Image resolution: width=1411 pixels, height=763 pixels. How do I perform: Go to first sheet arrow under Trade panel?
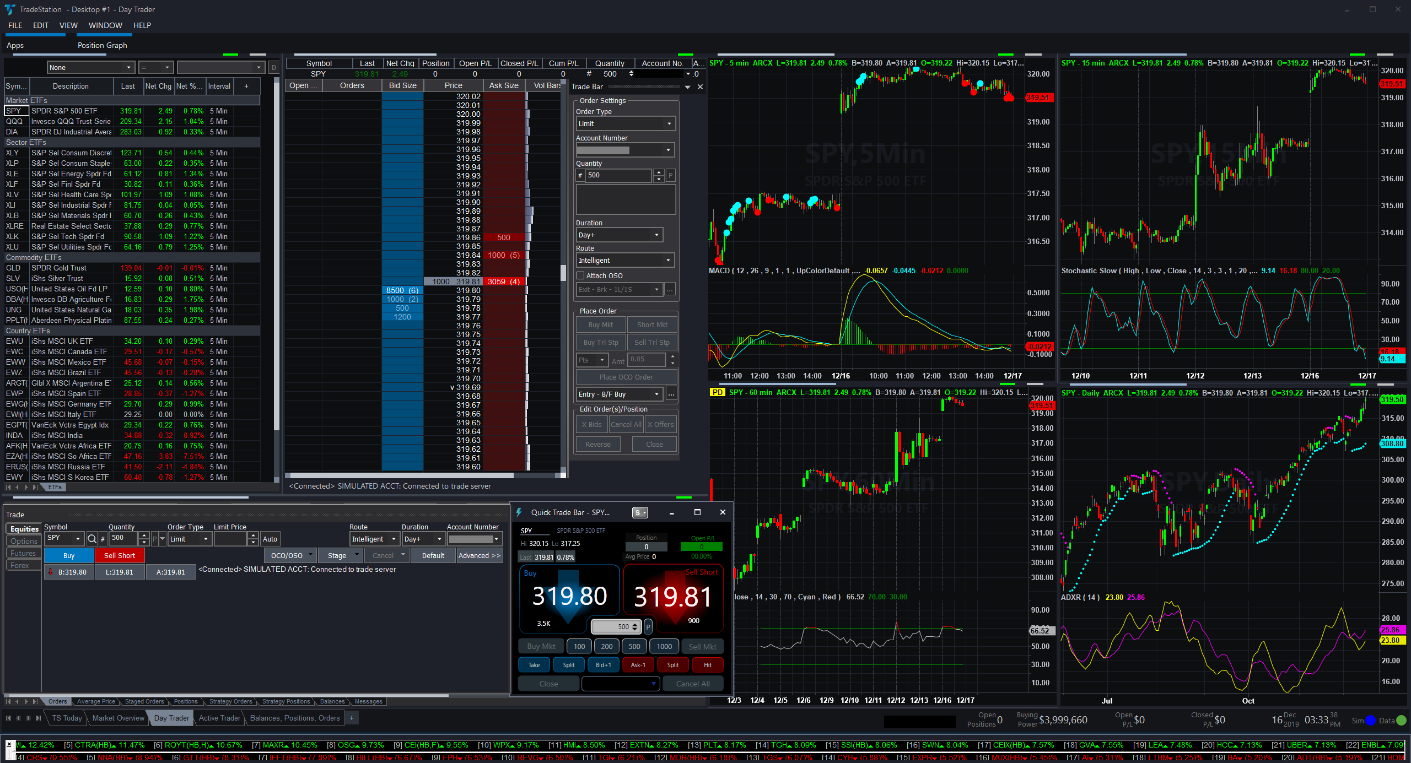8,701
